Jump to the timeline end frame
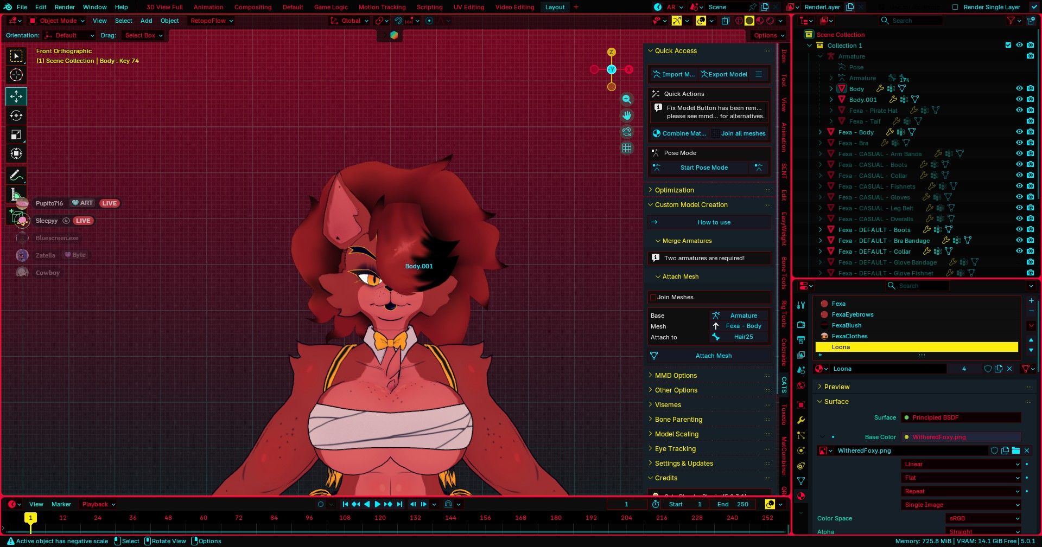This screenshot has height=547, width=1042. (x=399, y=504)
